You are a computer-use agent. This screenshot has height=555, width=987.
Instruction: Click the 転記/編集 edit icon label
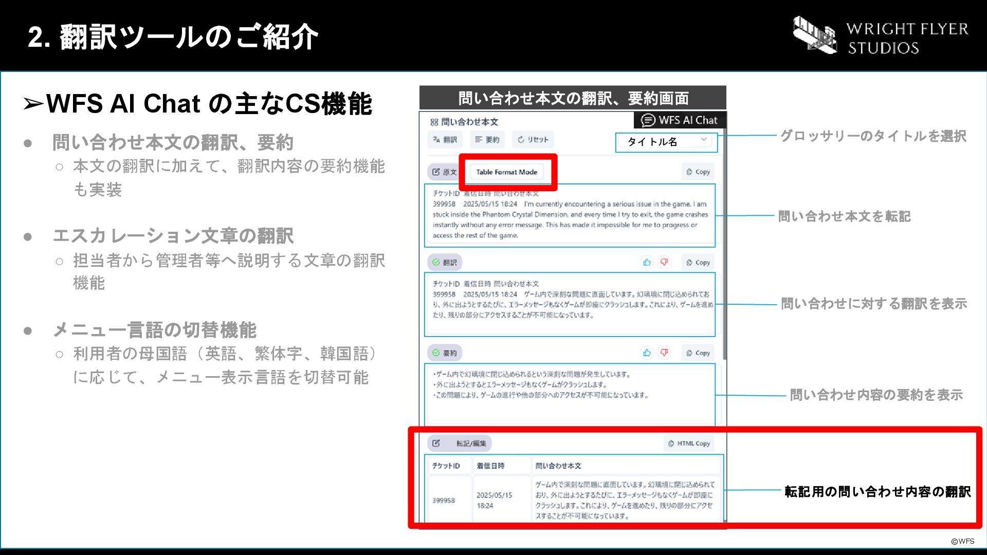tap(460, 443)
